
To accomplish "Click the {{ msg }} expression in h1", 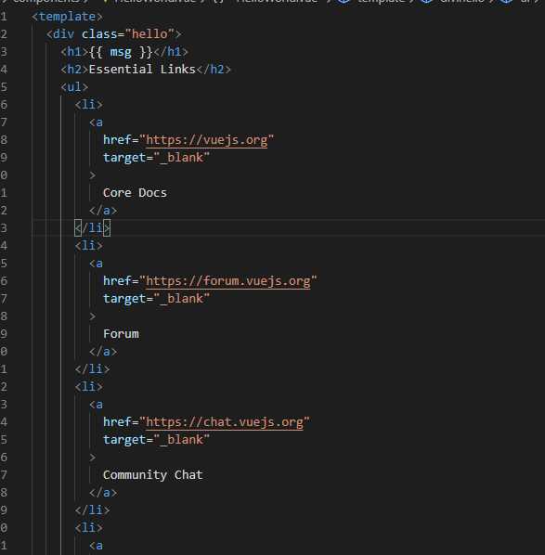I will pos(121,52).
